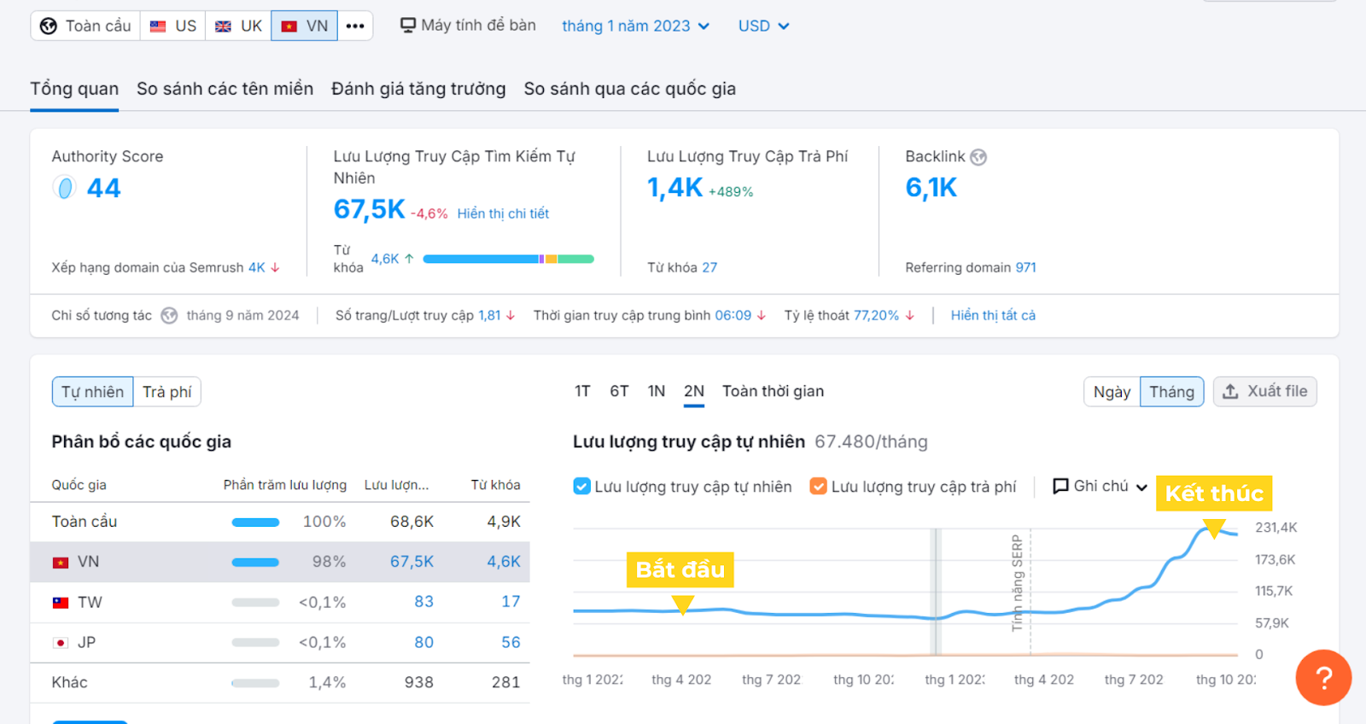Screen dimensions: 1366x724
Task: Click the bounce rate down arrow
Action: pyautogui.click(x=910, y=315)
